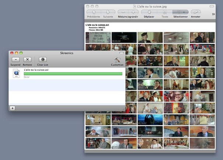Toggle Preview window toolbar pill button
This screenshot has height=160, width=223.
click(x=212, y=6)
